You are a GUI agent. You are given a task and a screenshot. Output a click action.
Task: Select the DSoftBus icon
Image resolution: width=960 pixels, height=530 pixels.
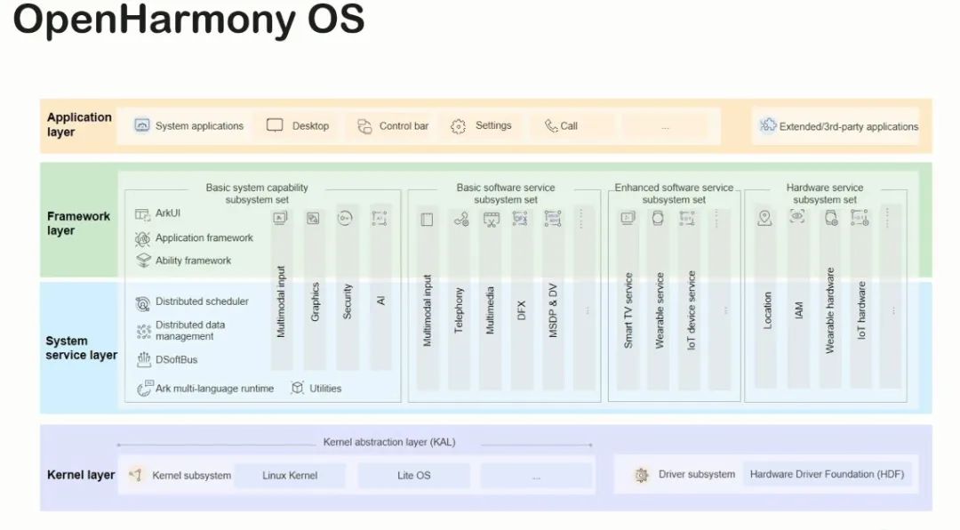pos(143,359)
